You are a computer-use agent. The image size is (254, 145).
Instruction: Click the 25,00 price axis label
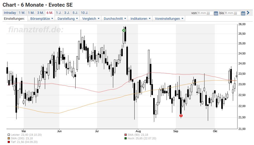click(242, 43)
